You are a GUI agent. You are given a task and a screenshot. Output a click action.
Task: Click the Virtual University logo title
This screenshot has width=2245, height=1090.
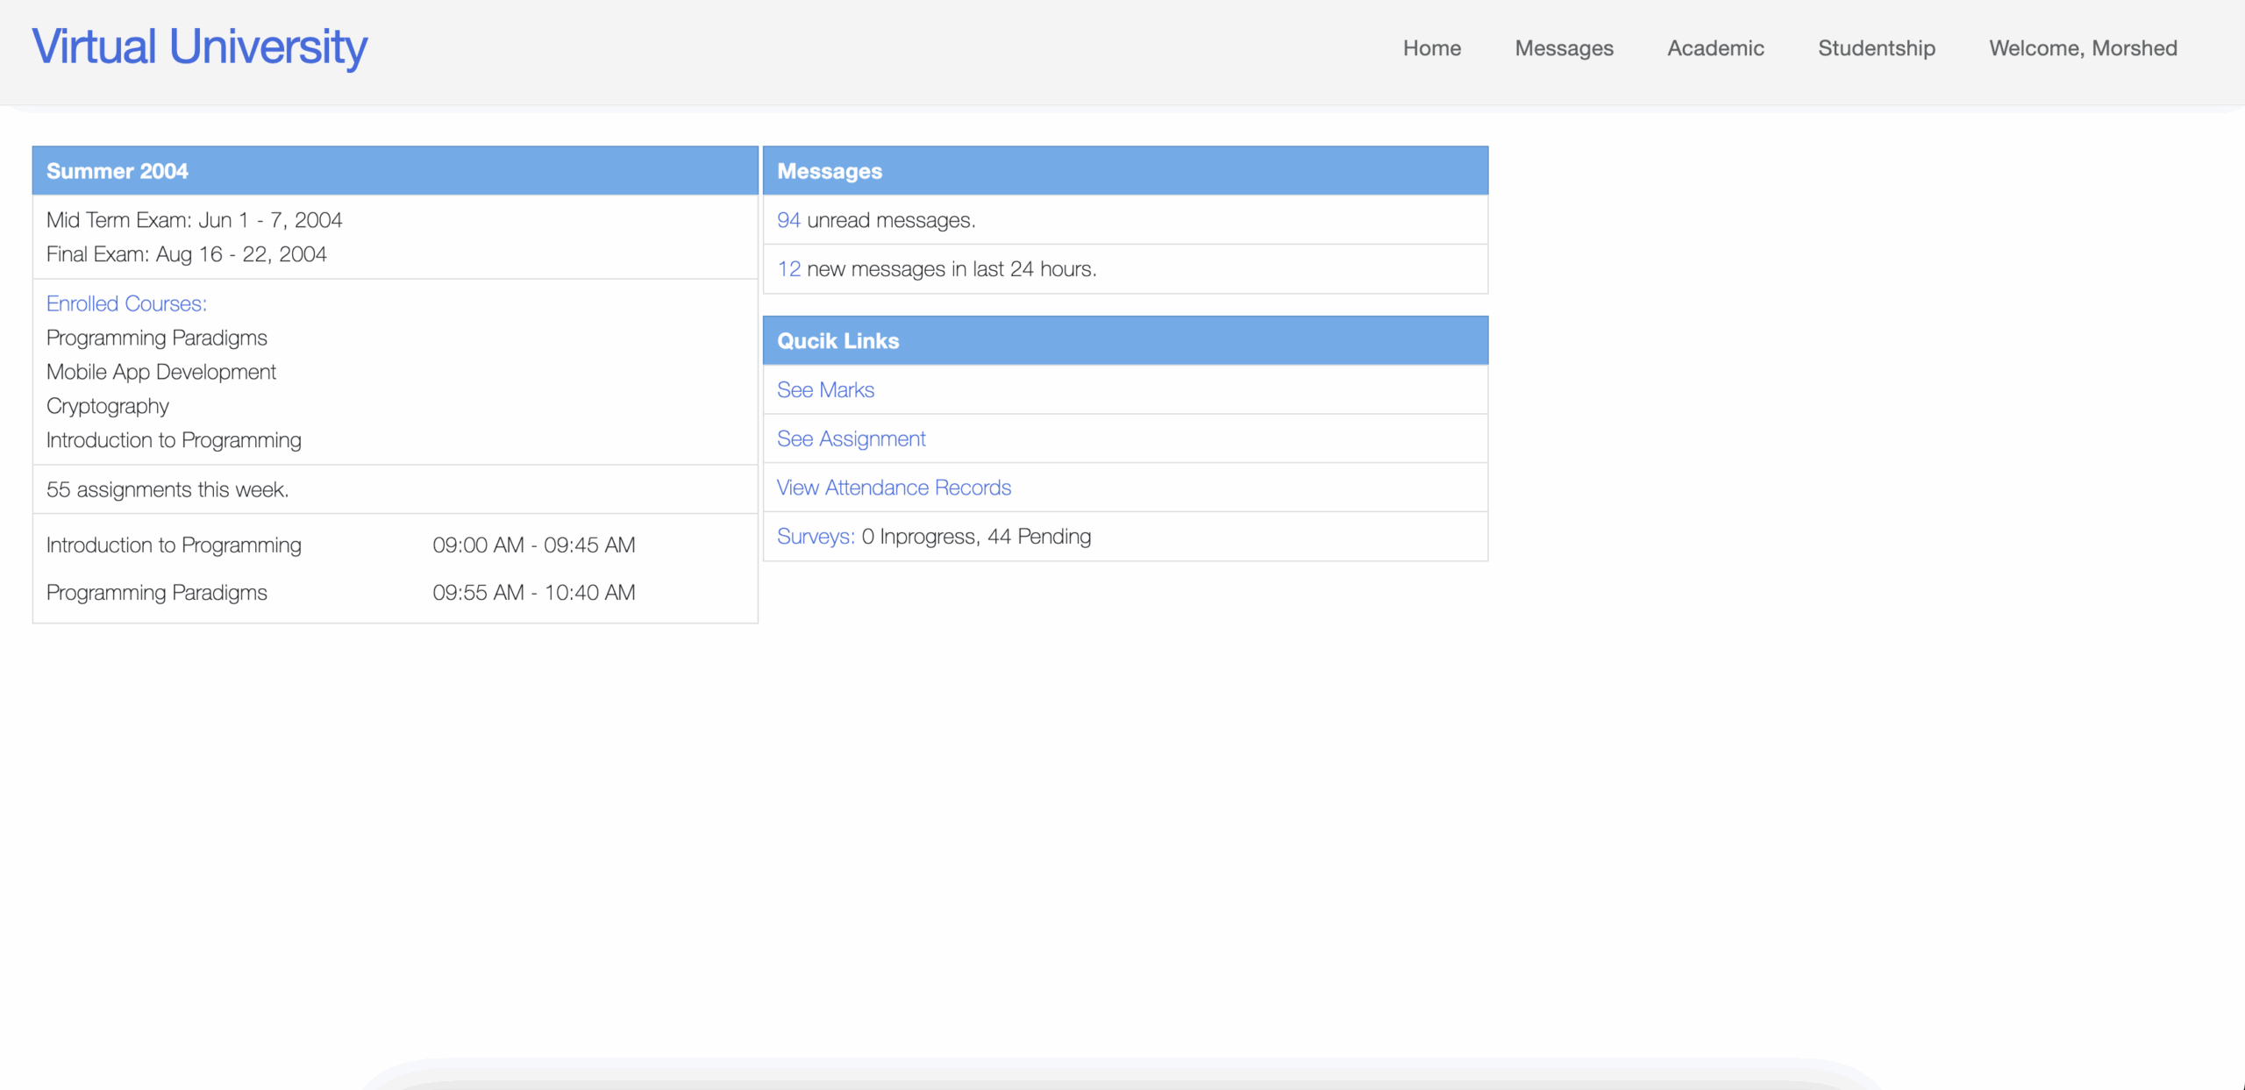[199, 47]
